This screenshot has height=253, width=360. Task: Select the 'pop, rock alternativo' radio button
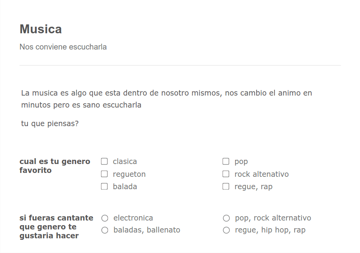tap(226, 218)
